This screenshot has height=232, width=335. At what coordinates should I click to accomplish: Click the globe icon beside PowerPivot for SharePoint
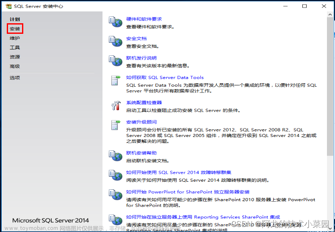116,194
